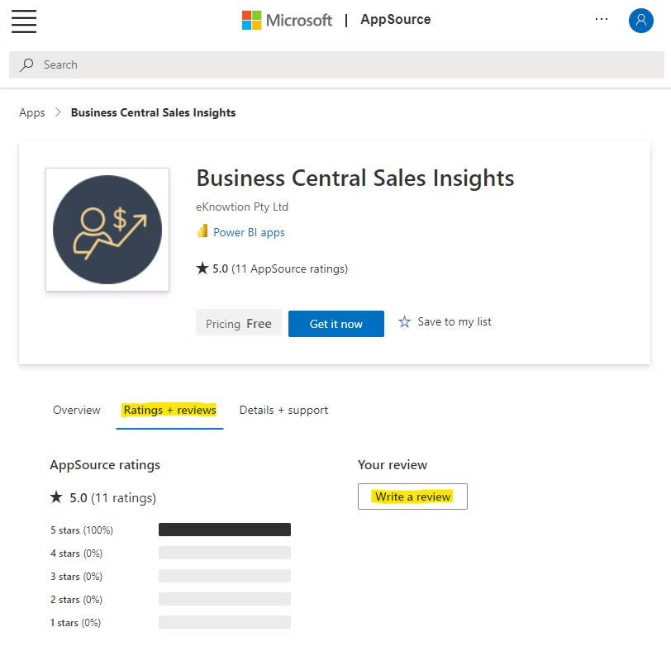This screenshot has height=651, width=671.
Task: Click the breadcrumb chevron after Apps
Action: pyautogui.click(x=58, y=112)
